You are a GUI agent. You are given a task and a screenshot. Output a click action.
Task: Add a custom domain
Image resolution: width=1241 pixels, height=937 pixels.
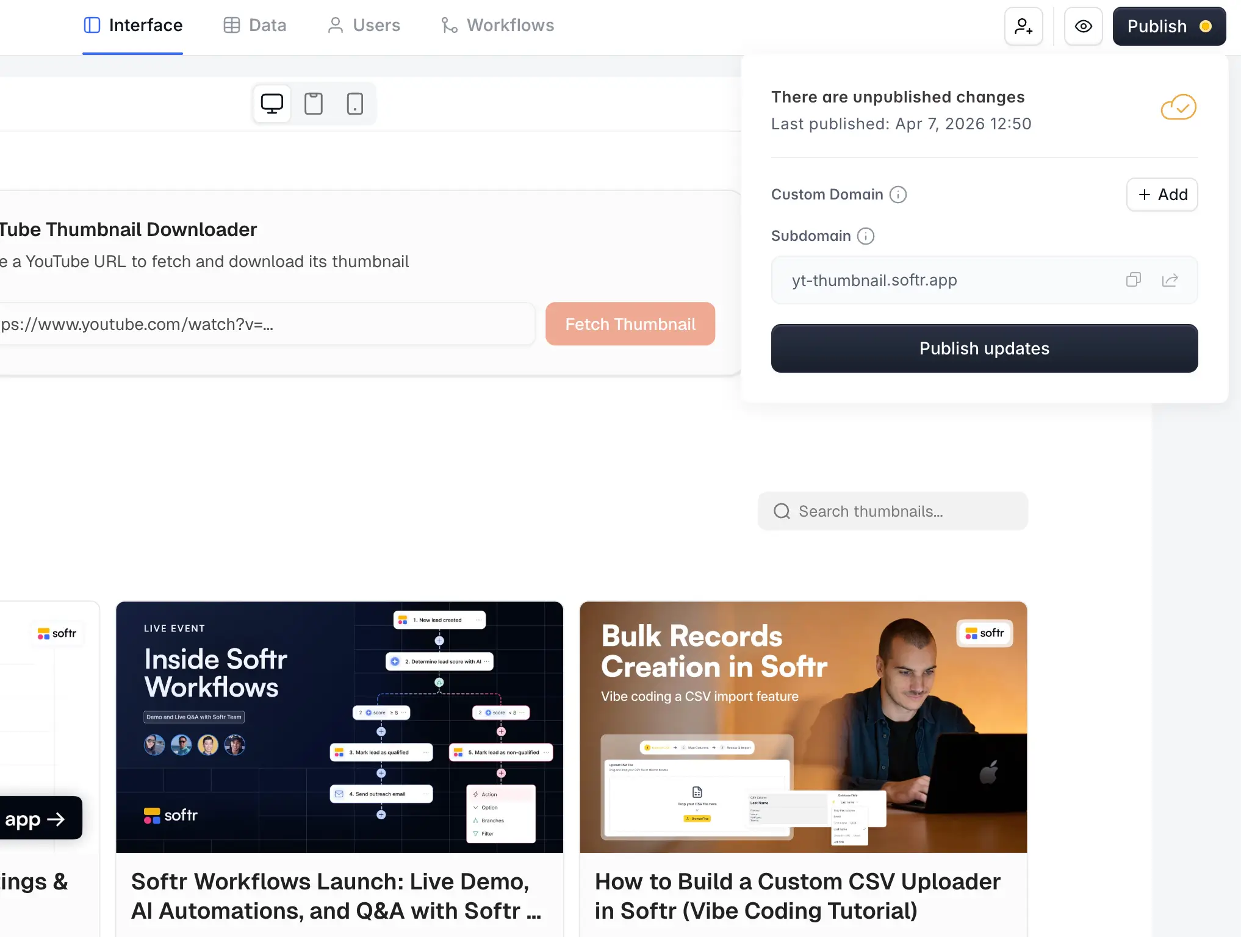pyautogui.click(x=1162, y=195)
